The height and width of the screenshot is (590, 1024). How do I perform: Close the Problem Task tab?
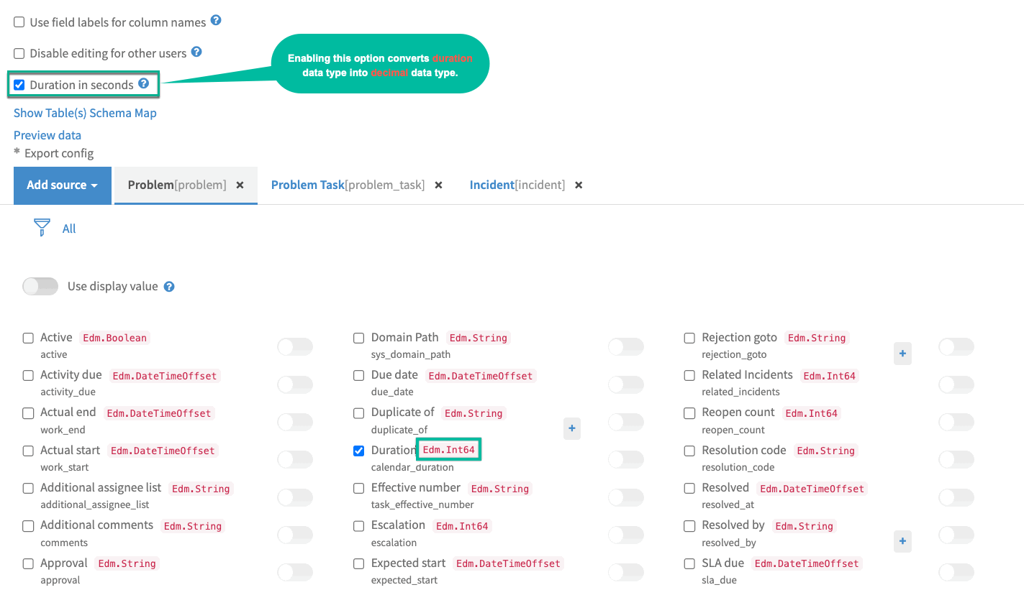click(x=438, y=185)
